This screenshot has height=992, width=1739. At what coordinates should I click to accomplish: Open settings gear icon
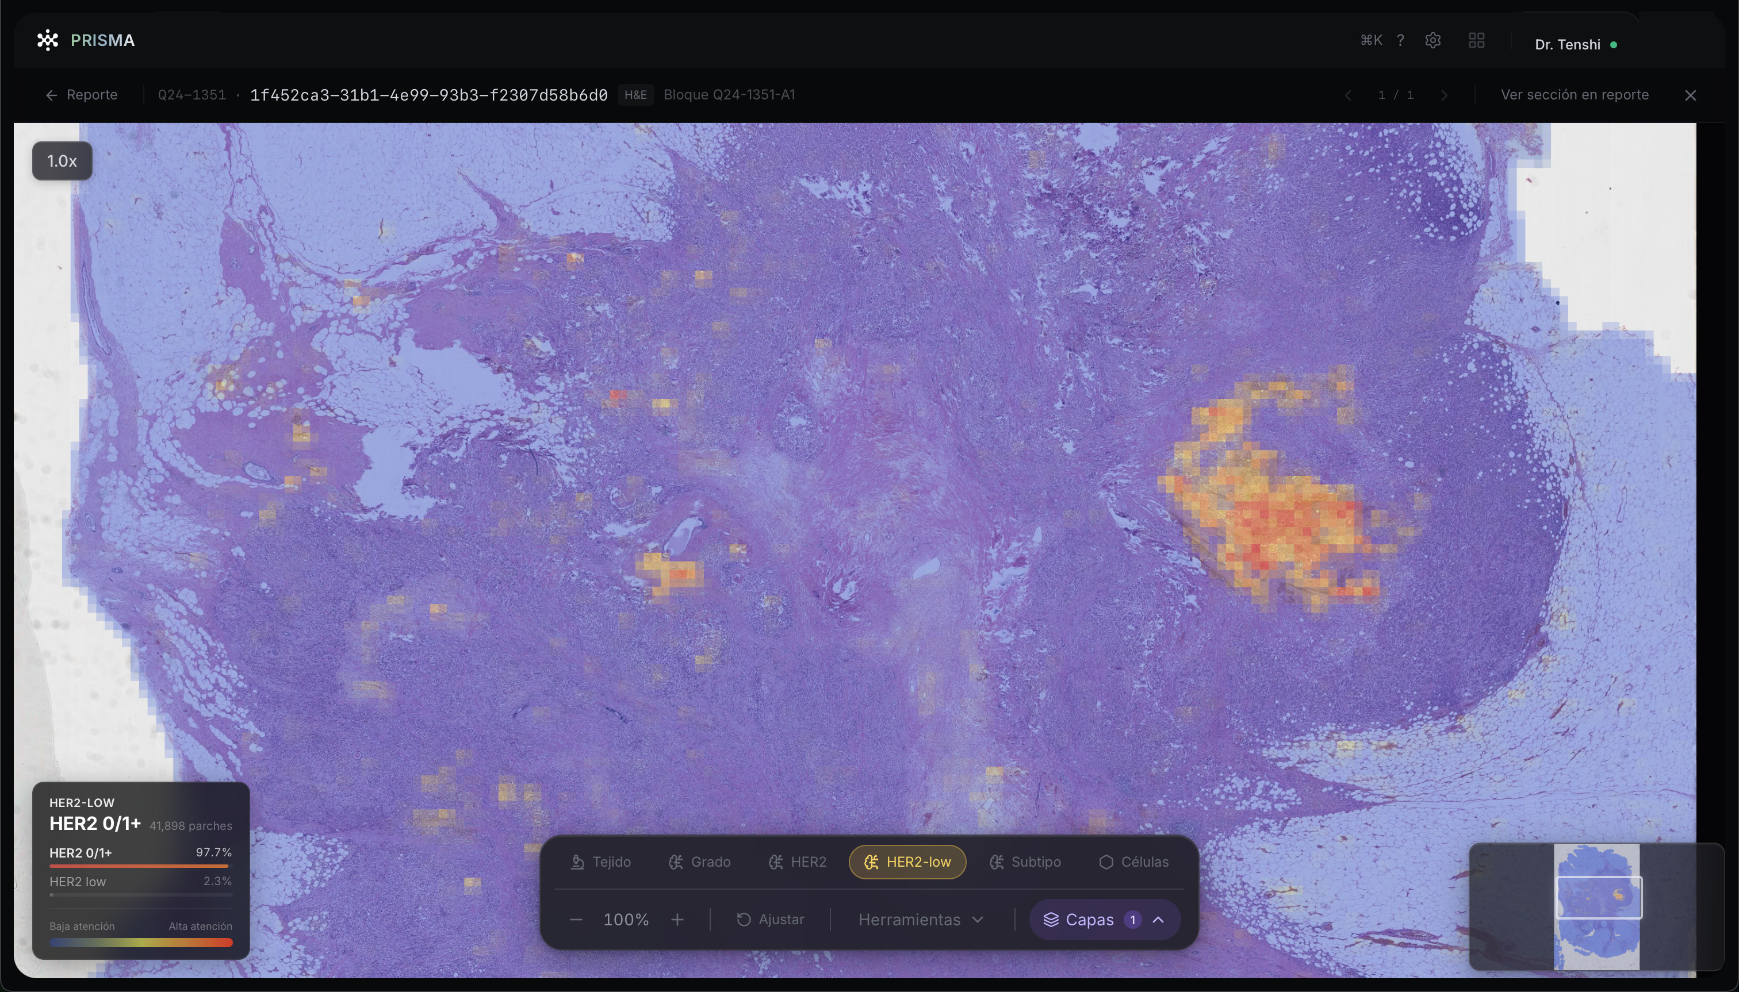click(x=1433, y=40)
